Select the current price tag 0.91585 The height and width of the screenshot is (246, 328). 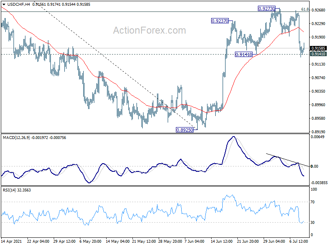(319, 48)
